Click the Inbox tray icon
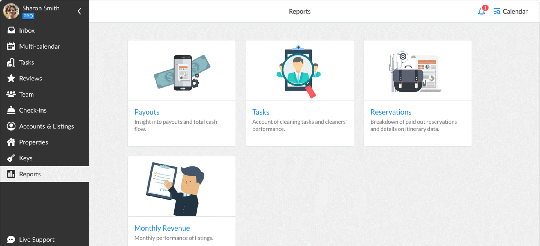Image resolution: width=540 pixels, height=246 pixels. [11, 30]
